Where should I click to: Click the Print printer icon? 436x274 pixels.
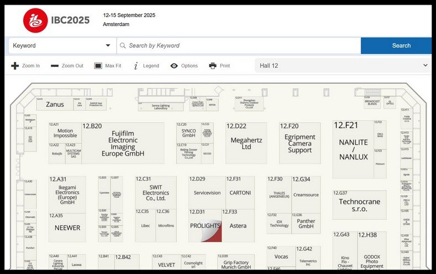pos(212,66)
